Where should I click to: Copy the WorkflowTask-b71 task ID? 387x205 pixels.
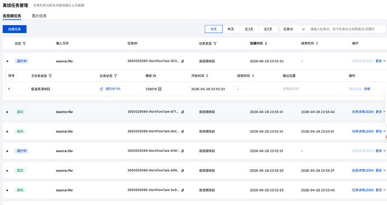183,112
